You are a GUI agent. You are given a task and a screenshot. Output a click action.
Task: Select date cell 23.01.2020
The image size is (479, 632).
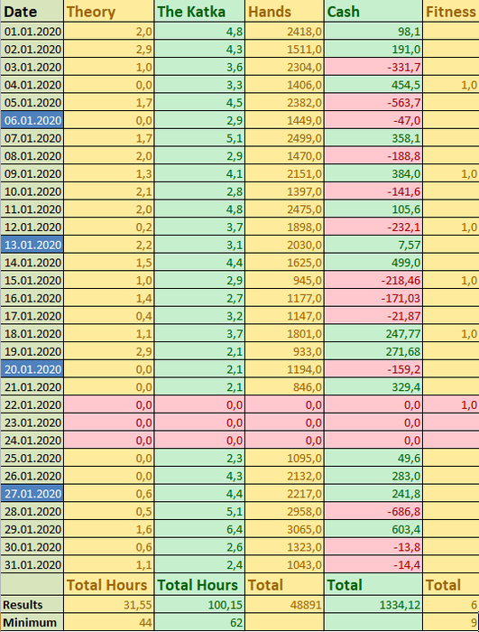[32, 423]
